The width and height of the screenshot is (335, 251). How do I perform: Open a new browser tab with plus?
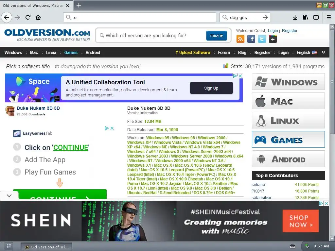point(79,5)
